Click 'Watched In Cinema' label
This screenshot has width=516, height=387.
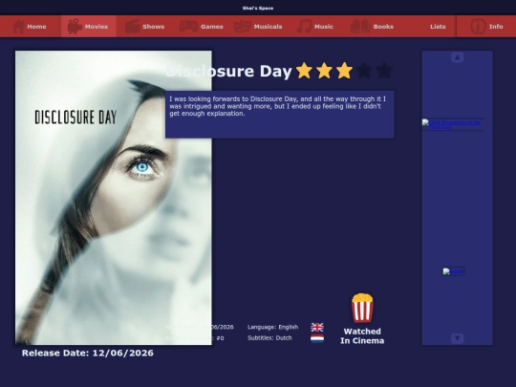(x=362, y=336)
